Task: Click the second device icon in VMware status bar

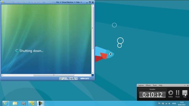Action: (x=63, y=79)
